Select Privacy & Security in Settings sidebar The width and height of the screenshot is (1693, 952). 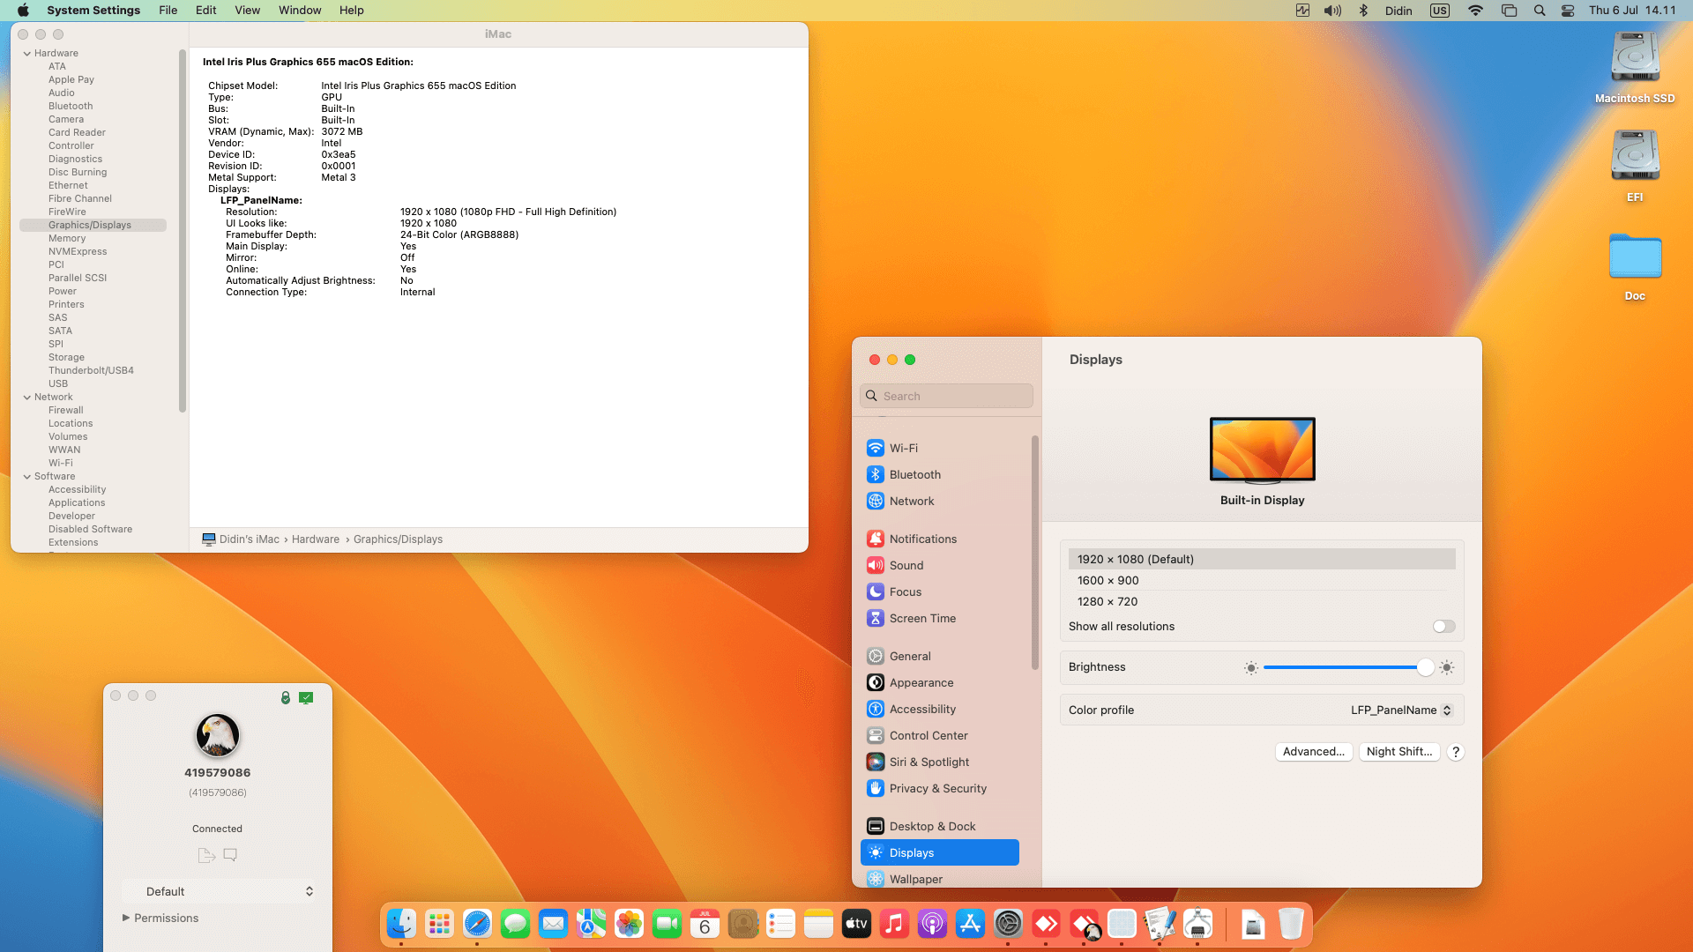[x=937, y=788]
